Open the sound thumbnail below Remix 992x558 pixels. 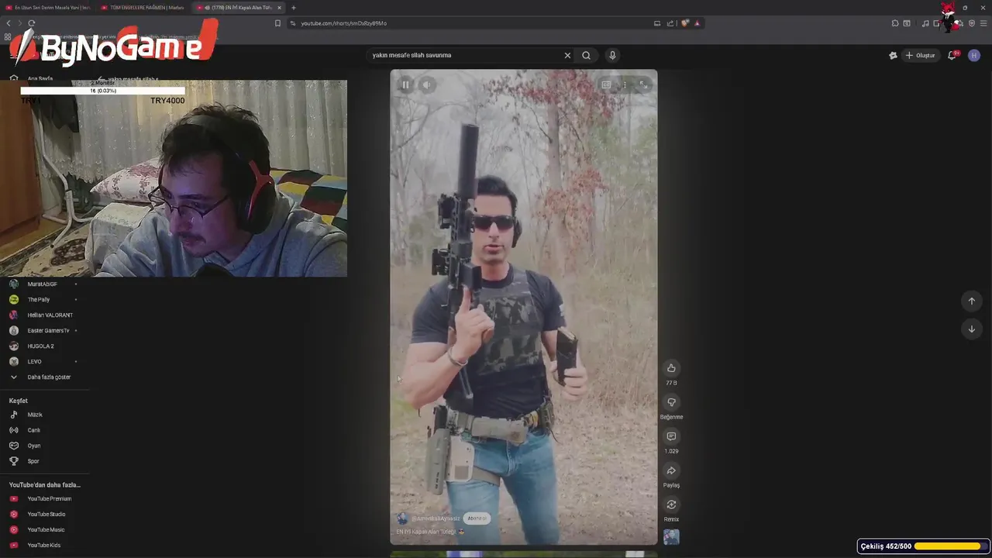[671, 536]
